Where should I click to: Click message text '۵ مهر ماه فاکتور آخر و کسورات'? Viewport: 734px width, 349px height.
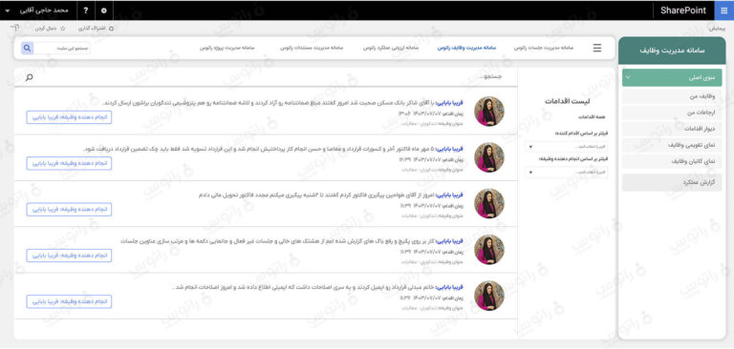(x=258, y=149)
